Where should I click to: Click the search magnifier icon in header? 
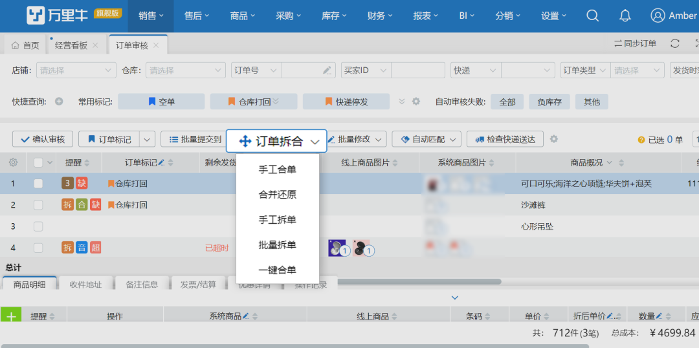pos(592,16)
